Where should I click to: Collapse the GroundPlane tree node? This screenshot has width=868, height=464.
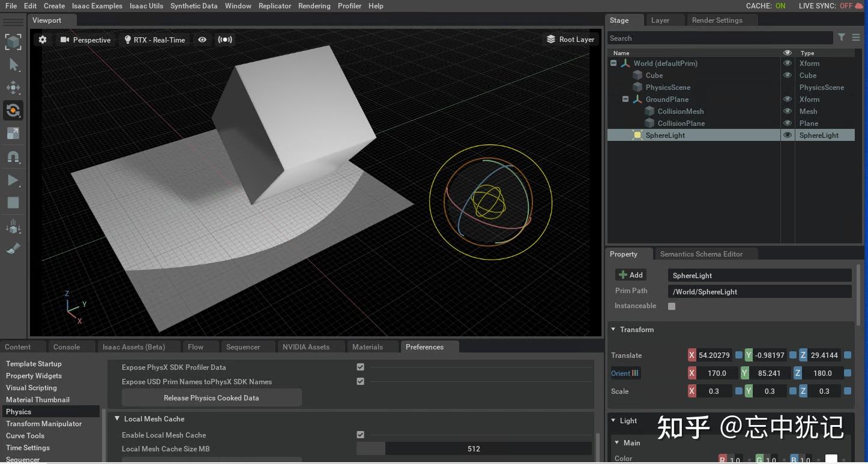click(625, 99)
